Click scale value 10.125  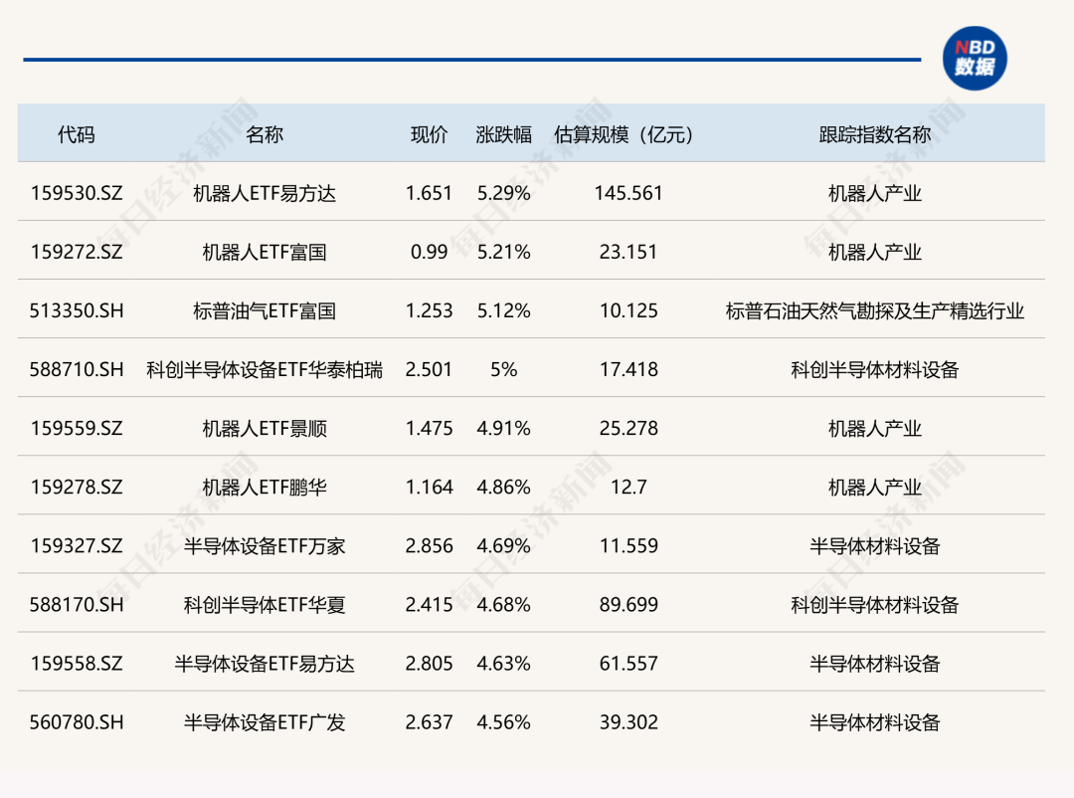click(x=628, y=311)
